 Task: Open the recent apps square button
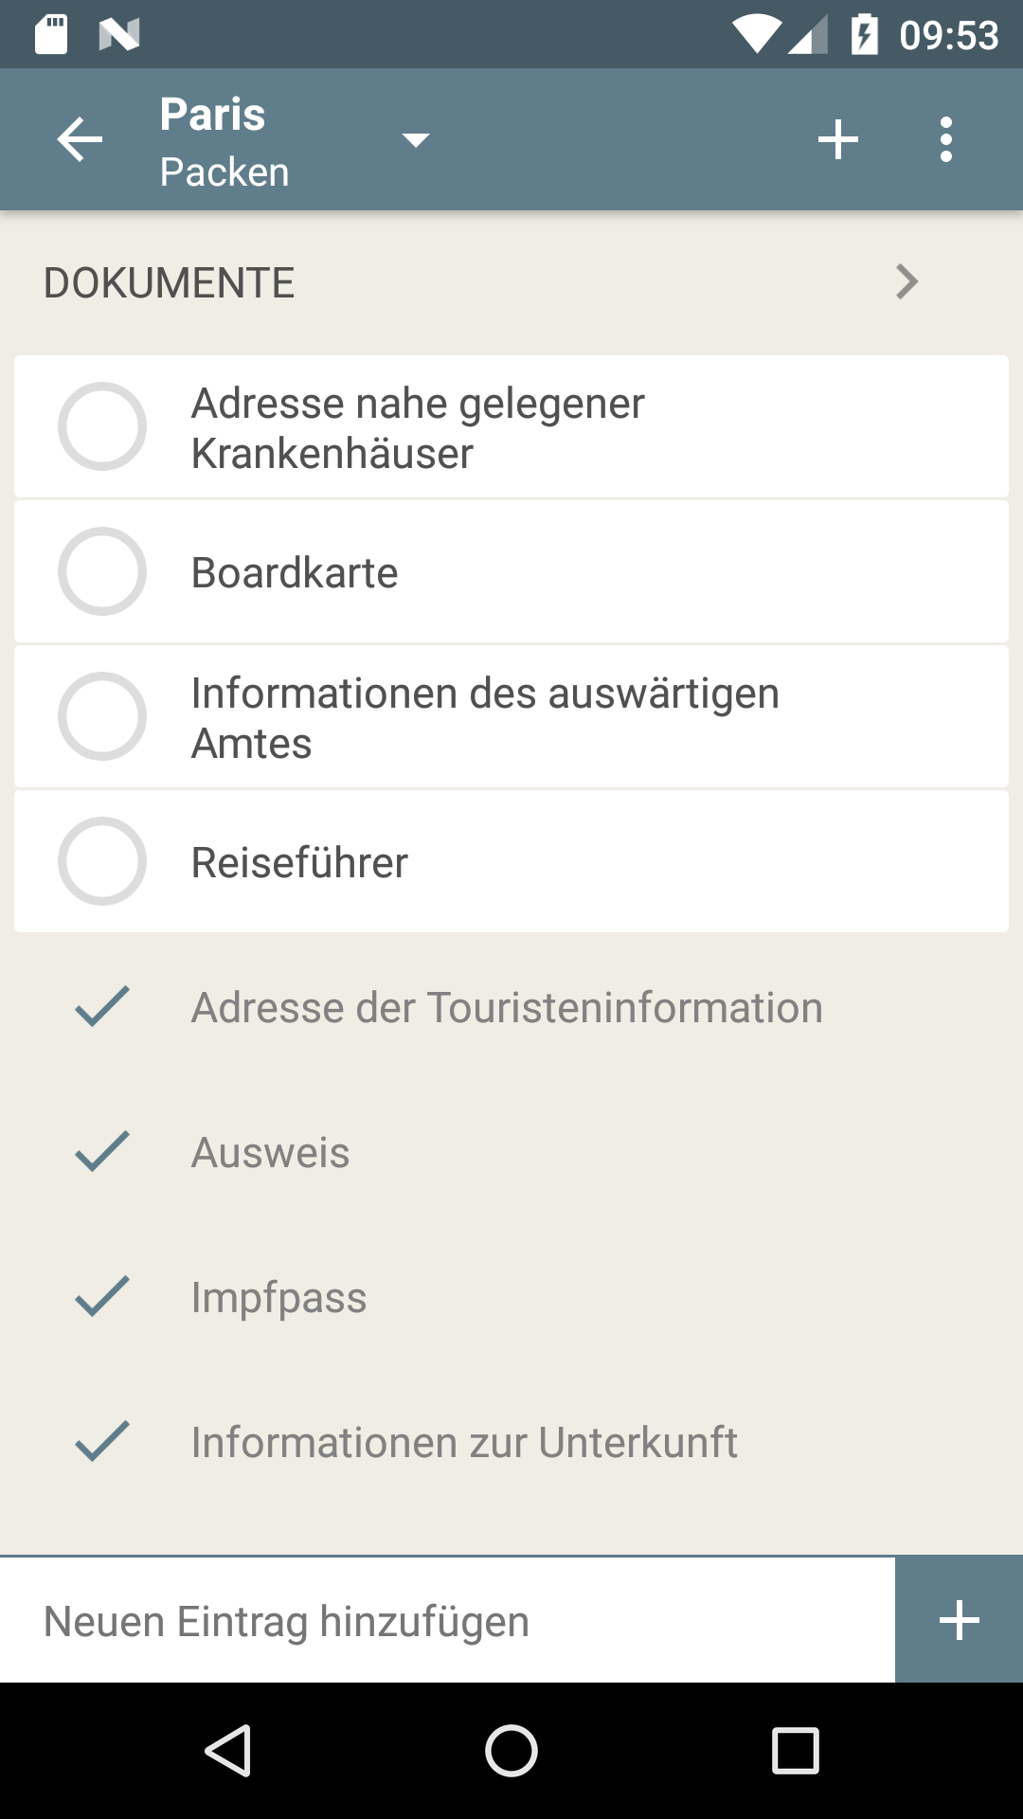tap(795, 1750)
